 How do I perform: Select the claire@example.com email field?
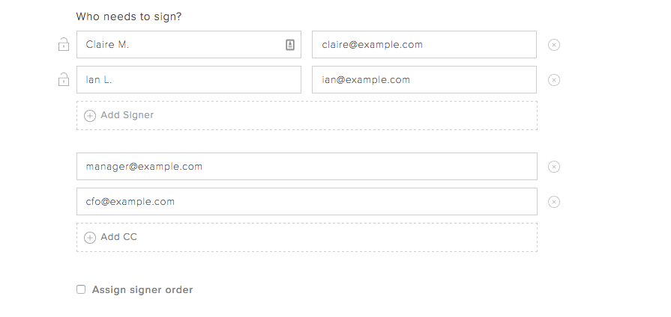click(424, 45)
